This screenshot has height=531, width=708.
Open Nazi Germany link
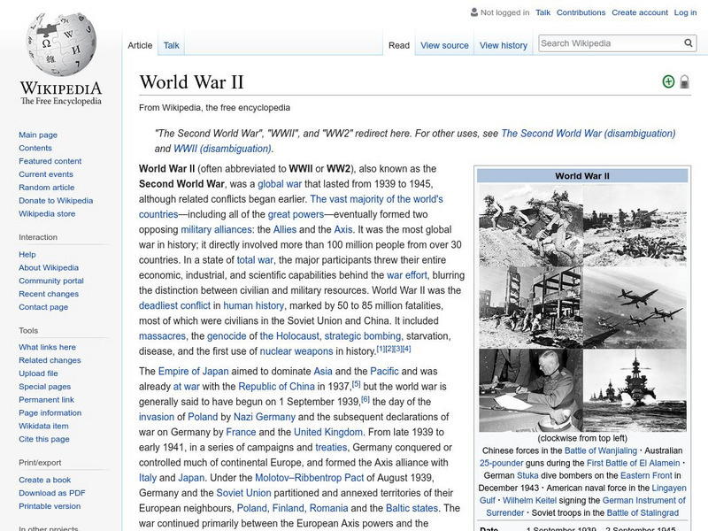point(264,417)
